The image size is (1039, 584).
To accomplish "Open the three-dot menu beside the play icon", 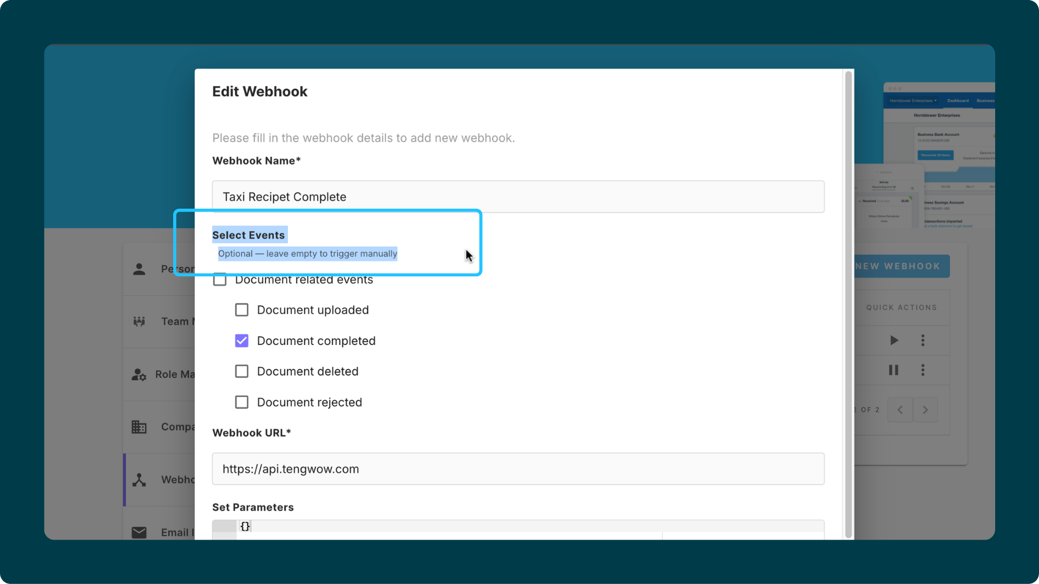I will tap(923, 340).
